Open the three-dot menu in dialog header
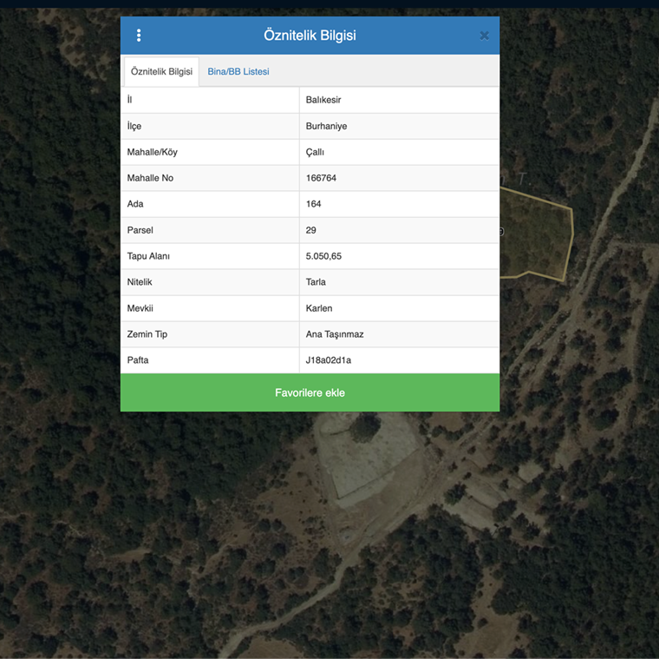This screenshot has width=659, height=659. pos(139,36)
